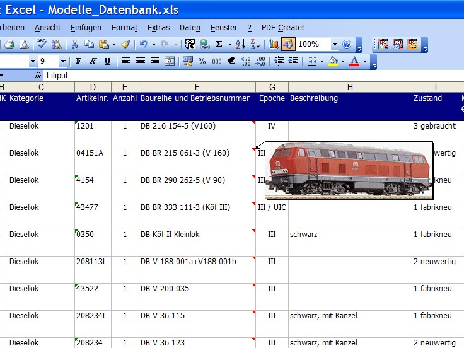The width and height of the screenshot is (464, 348).
Task: Sort ascending with the A-Z icon
Action: click(240, 44)
